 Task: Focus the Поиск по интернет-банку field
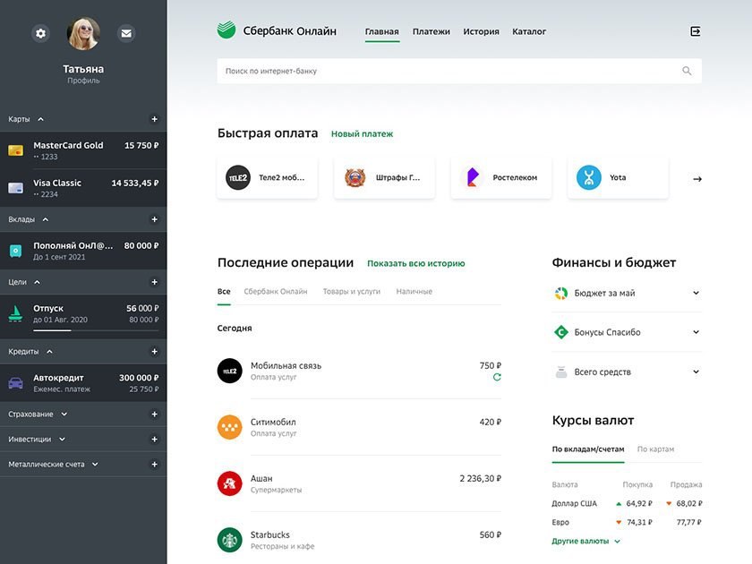[x=459, y=71]
